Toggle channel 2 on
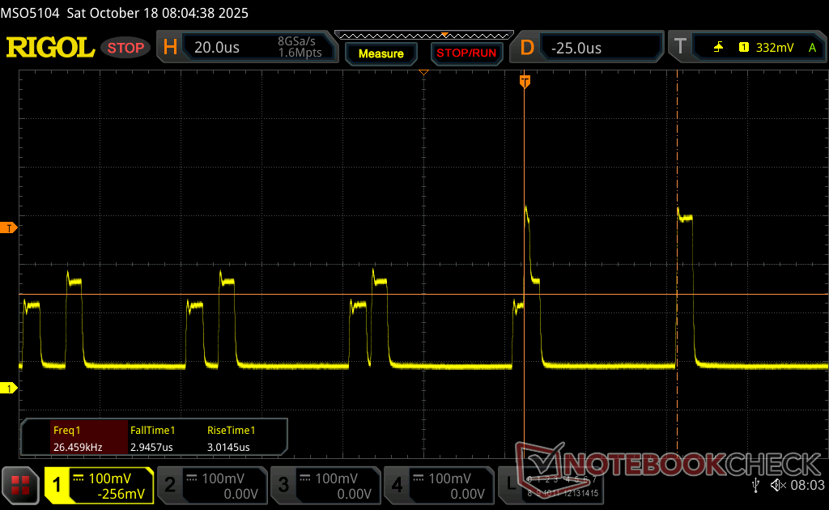Screen dimensions: 829x510 pyautogui.click(x=211, y=485)
